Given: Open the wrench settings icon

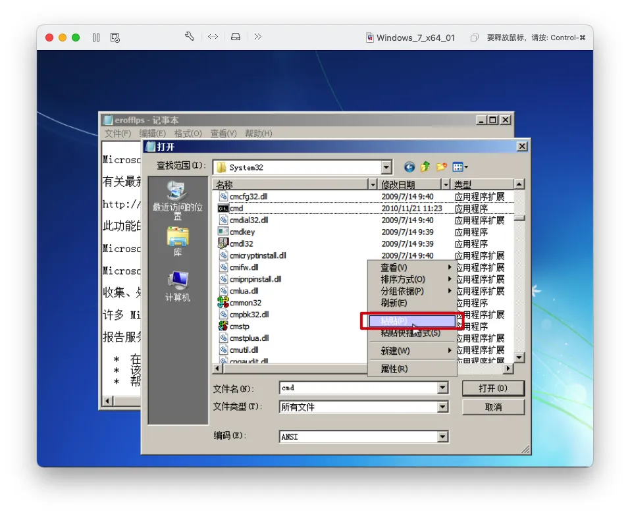Looking at the screenshot, I should coord(190,37).
